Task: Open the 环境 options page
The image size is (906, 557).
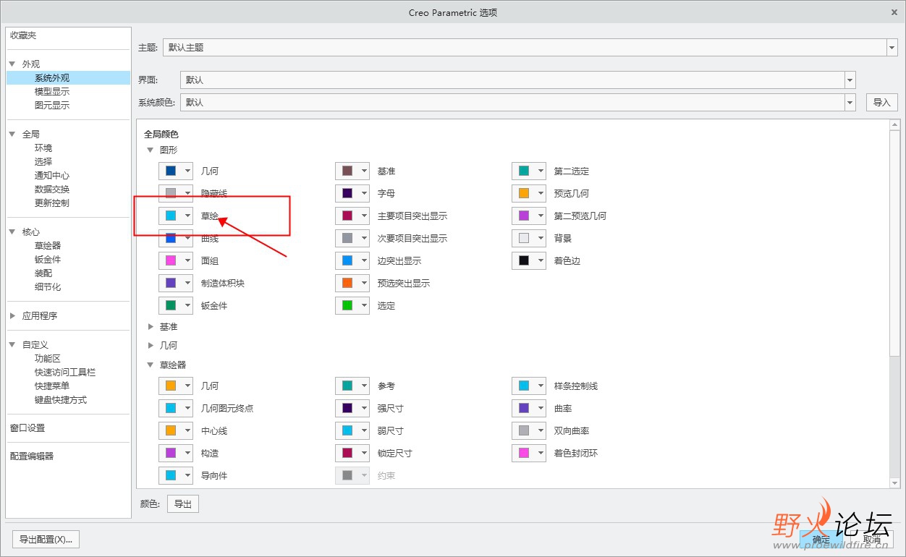Action: (43, 148)
